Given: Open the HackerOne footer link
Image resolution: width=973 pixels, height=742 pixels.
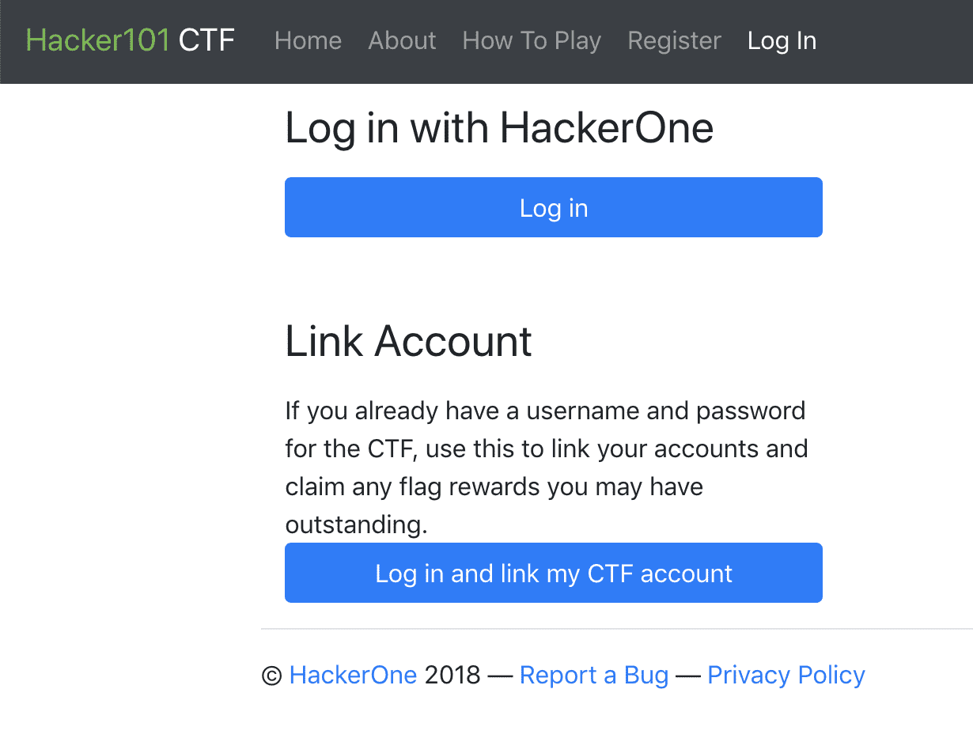Looking at the screenshot, I should (353, 675).
